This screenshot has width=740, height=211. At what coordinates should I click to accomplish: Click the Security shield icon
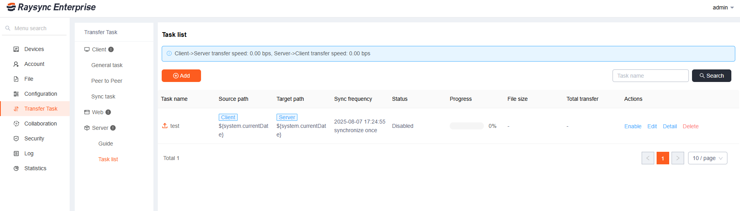click(16, 138)
